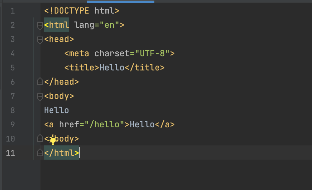Click the lang attribute name

coord(84,25)
